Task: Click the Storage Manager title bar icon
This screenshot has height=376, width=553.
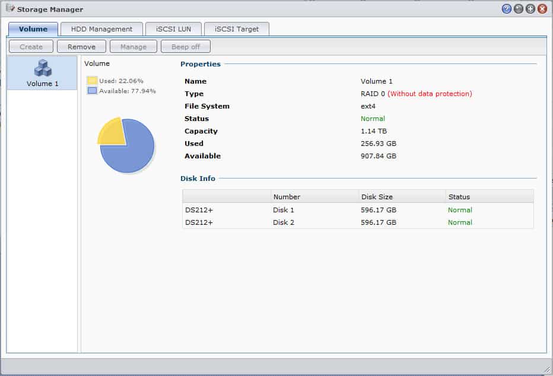Action: click(x=10, y=8)
